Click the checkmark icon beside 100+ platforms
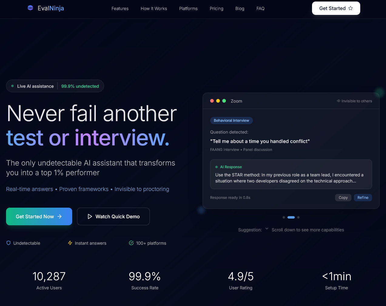Viewport: 386px width, 306px height. (x=131, y=243)
